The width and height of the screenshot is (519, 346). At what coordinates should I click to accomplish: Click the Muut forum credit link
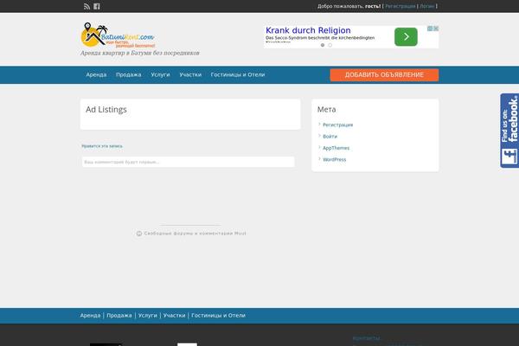[x=191, y=234]
